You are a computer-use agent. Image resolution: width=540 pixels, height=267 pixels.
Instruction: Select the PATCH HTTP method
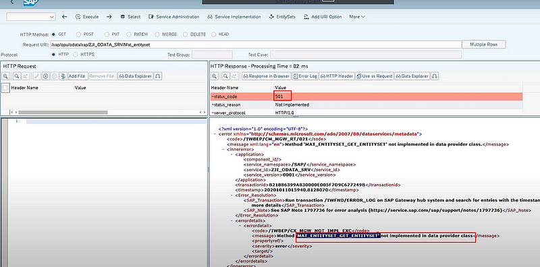pos(129,34)
